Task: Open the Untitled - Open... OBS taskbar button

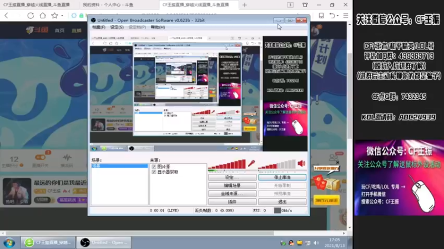Action: click(104, 242)
